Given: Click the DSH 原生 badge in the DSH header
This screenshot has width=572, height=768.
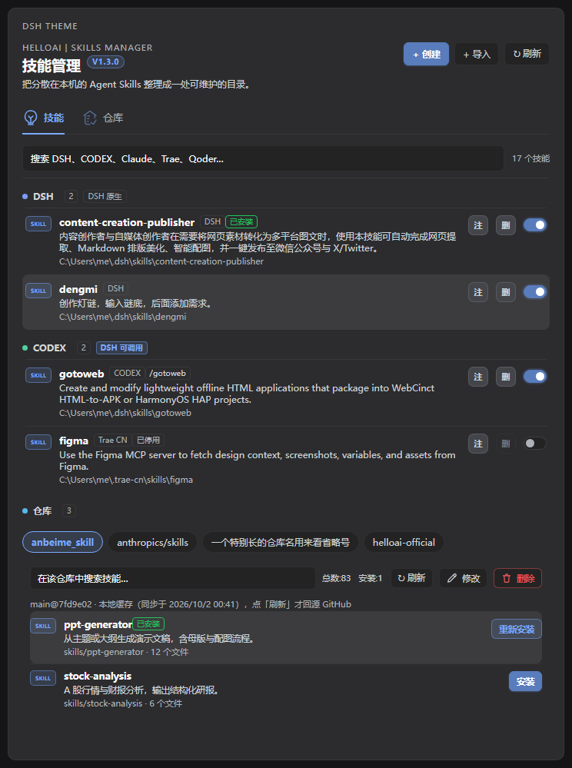Looking at the screenshot, I should click(105, 196).
